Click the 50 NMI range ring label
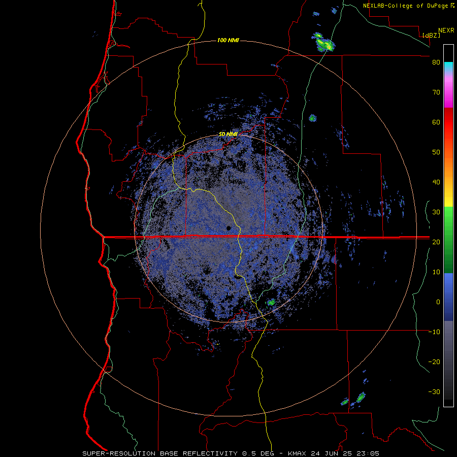 (x=228, y=135)
